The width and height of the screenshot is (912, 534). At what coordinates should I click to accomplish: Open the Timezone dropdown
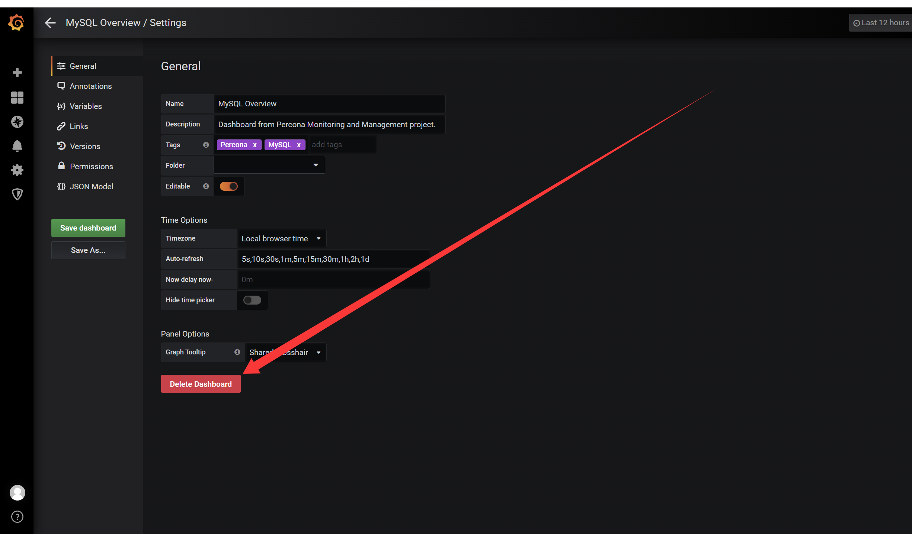coord(282,238)
